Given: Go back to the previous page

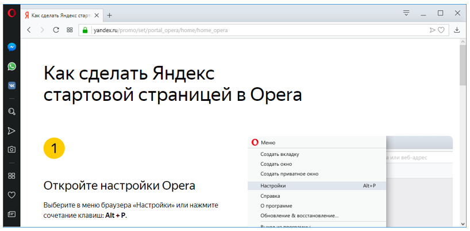Looking at the screenshot, I should (29, 30).
